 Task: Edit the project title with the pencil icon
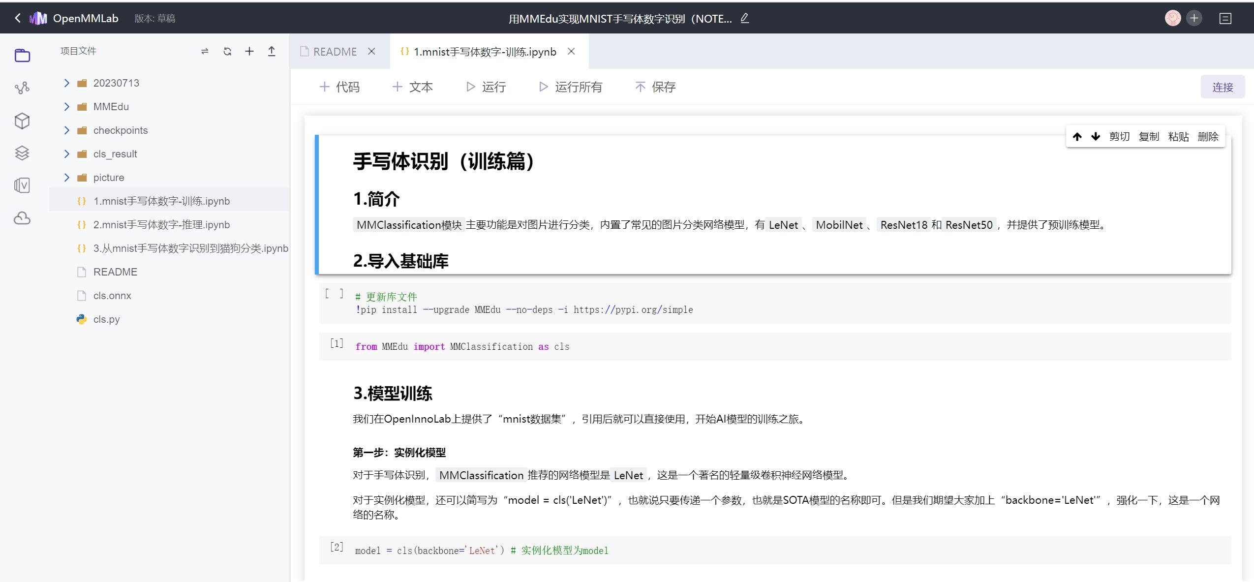click(745, 18)
